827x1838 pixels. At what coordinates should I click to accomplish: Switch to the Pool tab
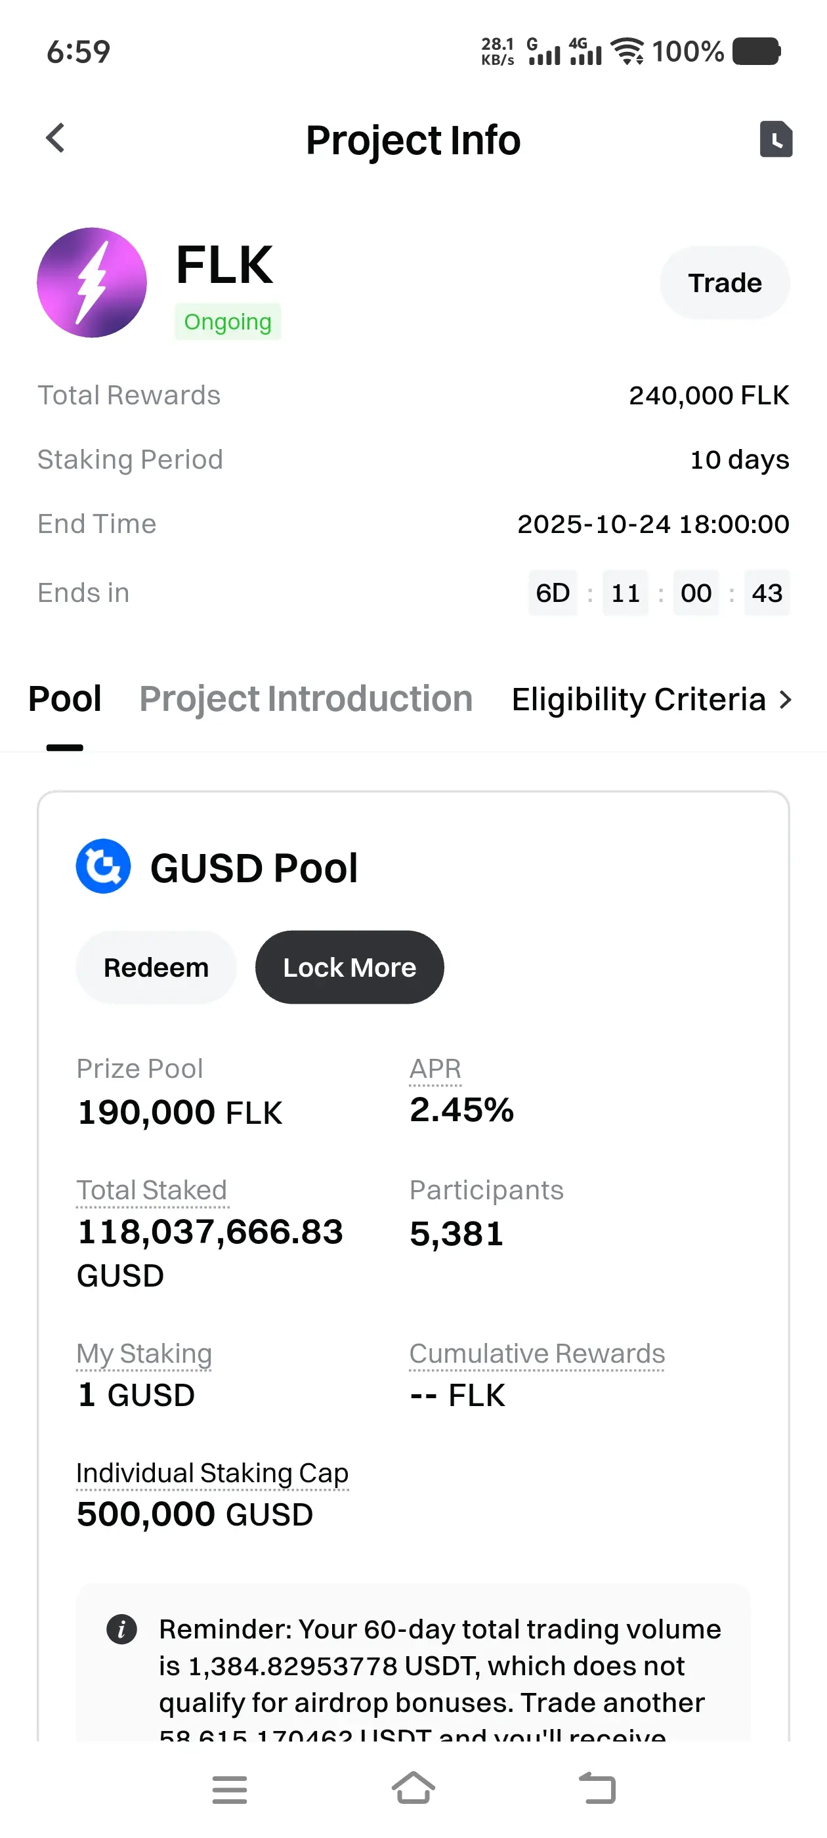(x=65, y=699)
